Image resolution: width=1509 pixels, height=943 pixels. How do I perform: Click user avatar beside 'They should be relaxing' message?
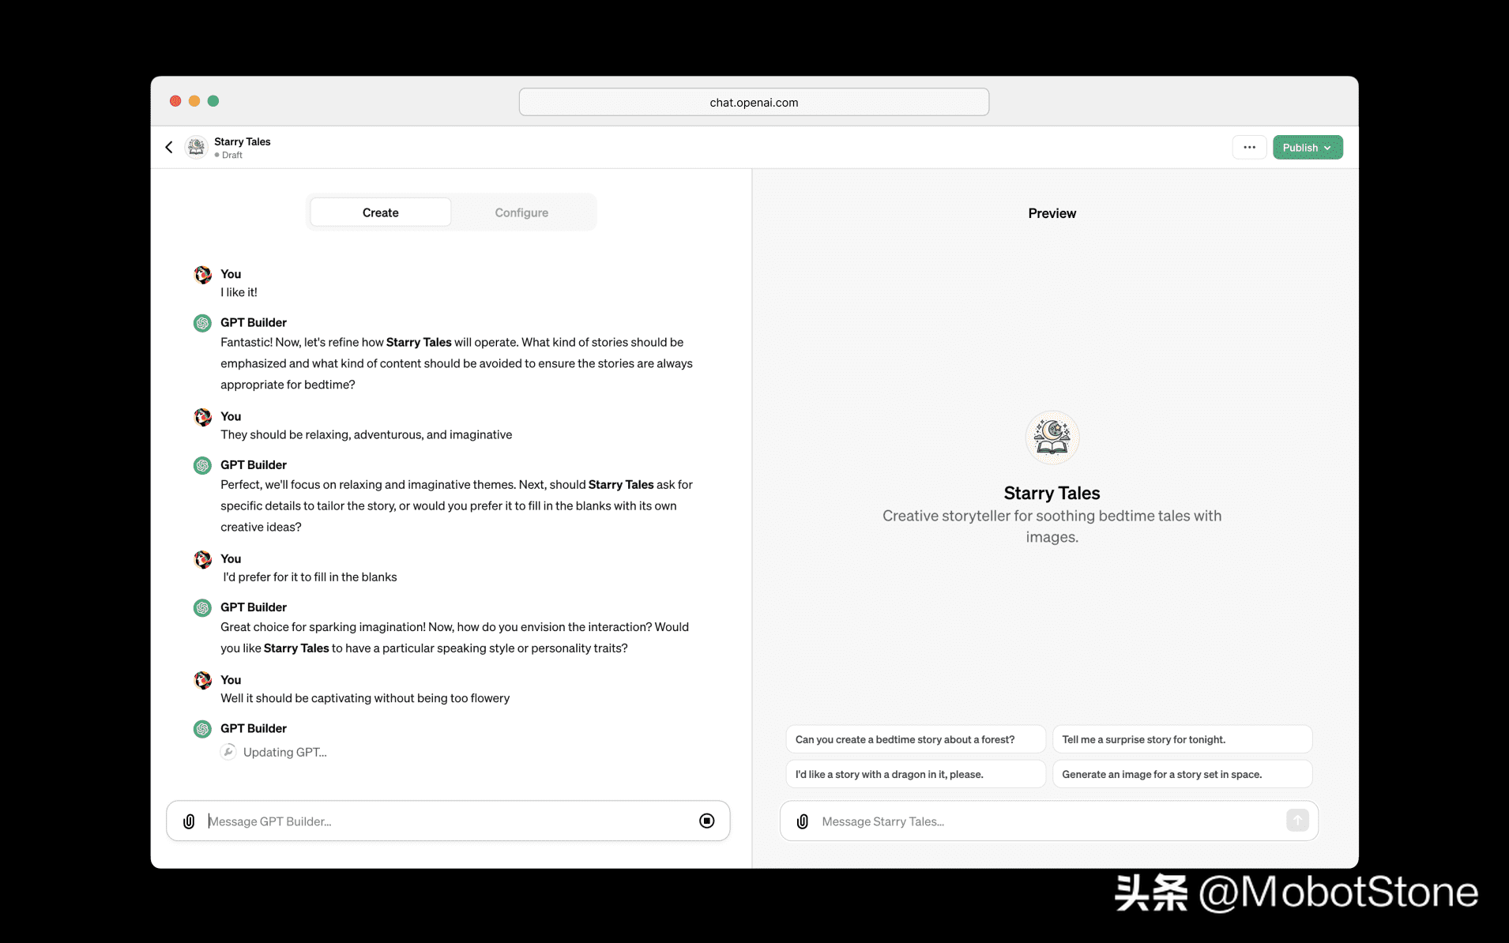[202, 417]
